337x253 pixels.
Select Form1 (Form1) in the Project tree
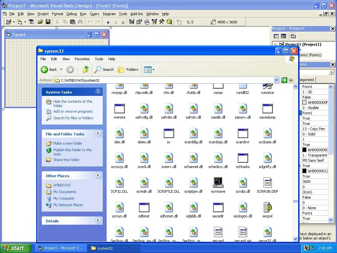(310, 55)
